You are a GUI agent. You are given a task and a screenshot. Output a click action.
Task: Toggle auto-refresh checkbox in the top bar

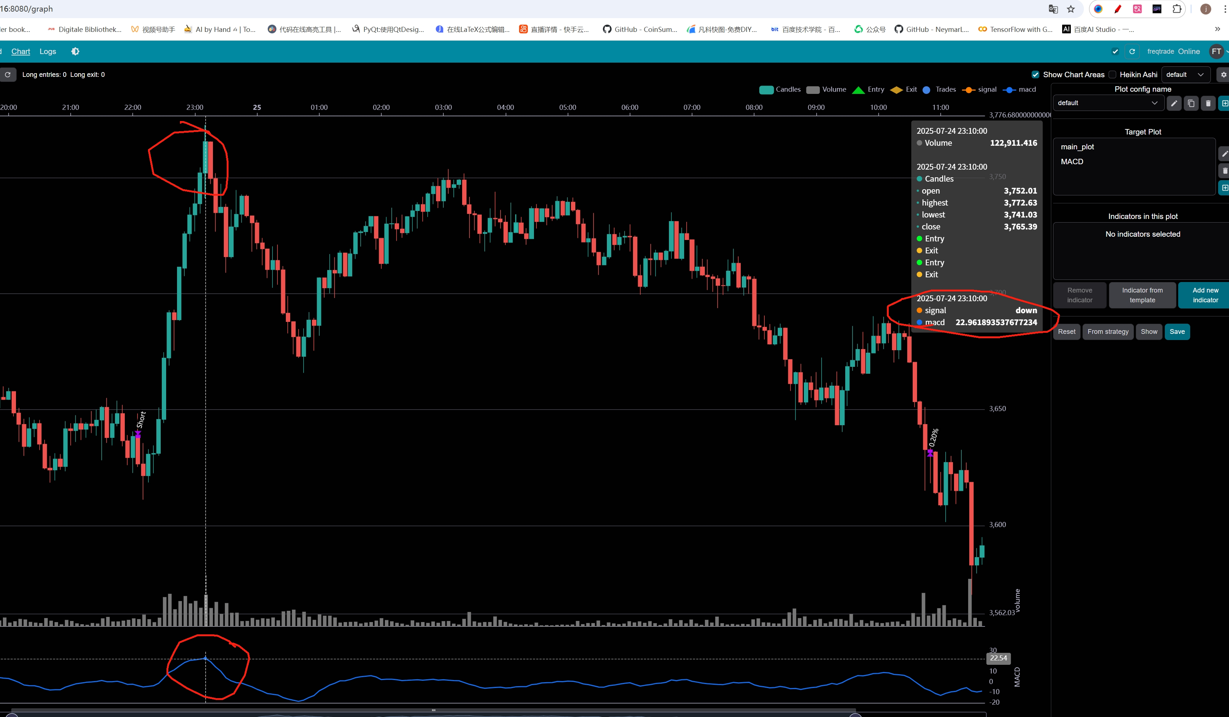click(1115, 51)
